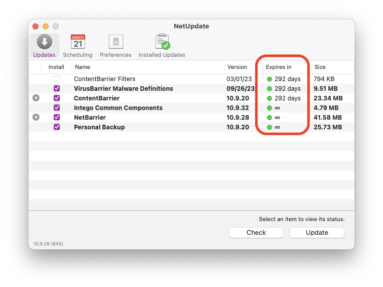Click version 09/26/23 cell
Viewport: 383px width, 287px height.
[x=240, y=89]
